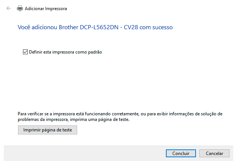Finish the wizard with the Concluir button
The image size is (237, 161).
[181, 153]
